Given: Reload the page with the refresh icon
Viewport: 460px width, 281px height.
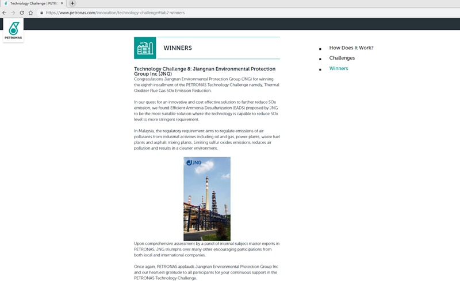Looking at the screenshot, I should pyautogui.click(x=22, y=13).
